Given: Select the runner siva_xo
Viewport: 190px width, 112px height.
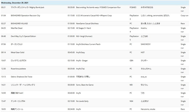Looking at the screenshot, I should (144, 77).
